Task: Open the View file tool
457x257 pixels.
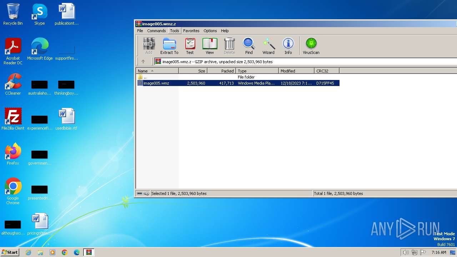Action: (210, 46)
